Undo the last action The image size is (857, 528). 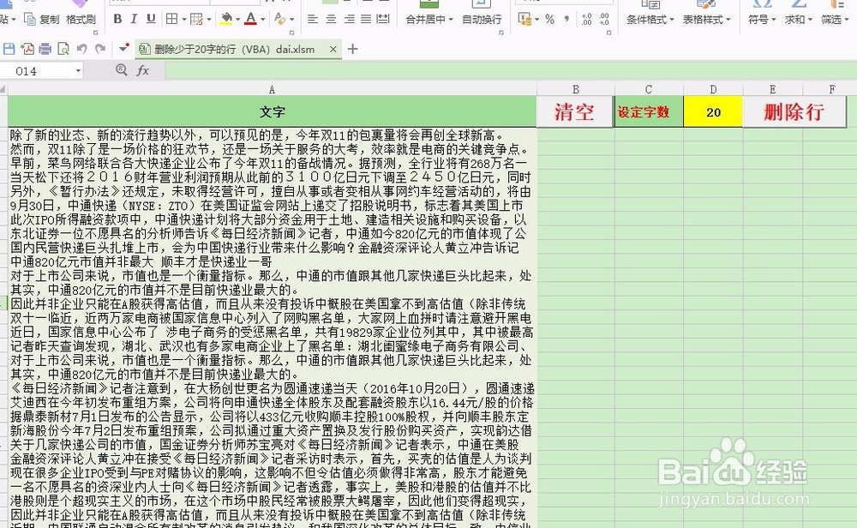click(x=82, y=49)
